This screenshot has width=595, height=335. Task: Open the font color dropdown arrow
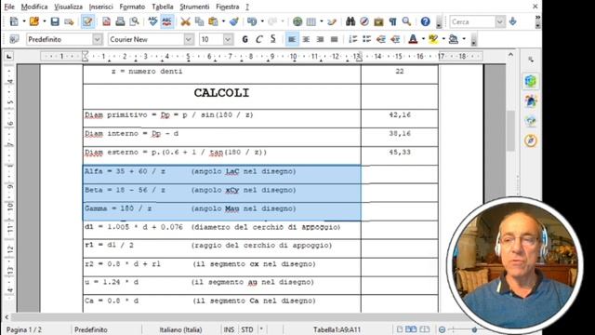tap(423, 39)
